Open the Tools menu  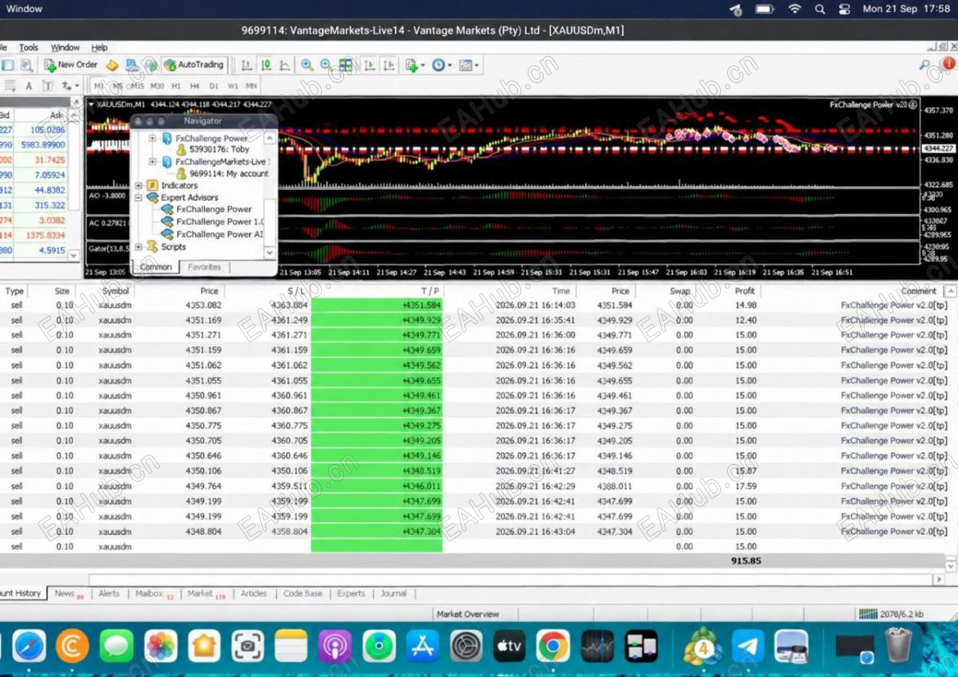29,48
